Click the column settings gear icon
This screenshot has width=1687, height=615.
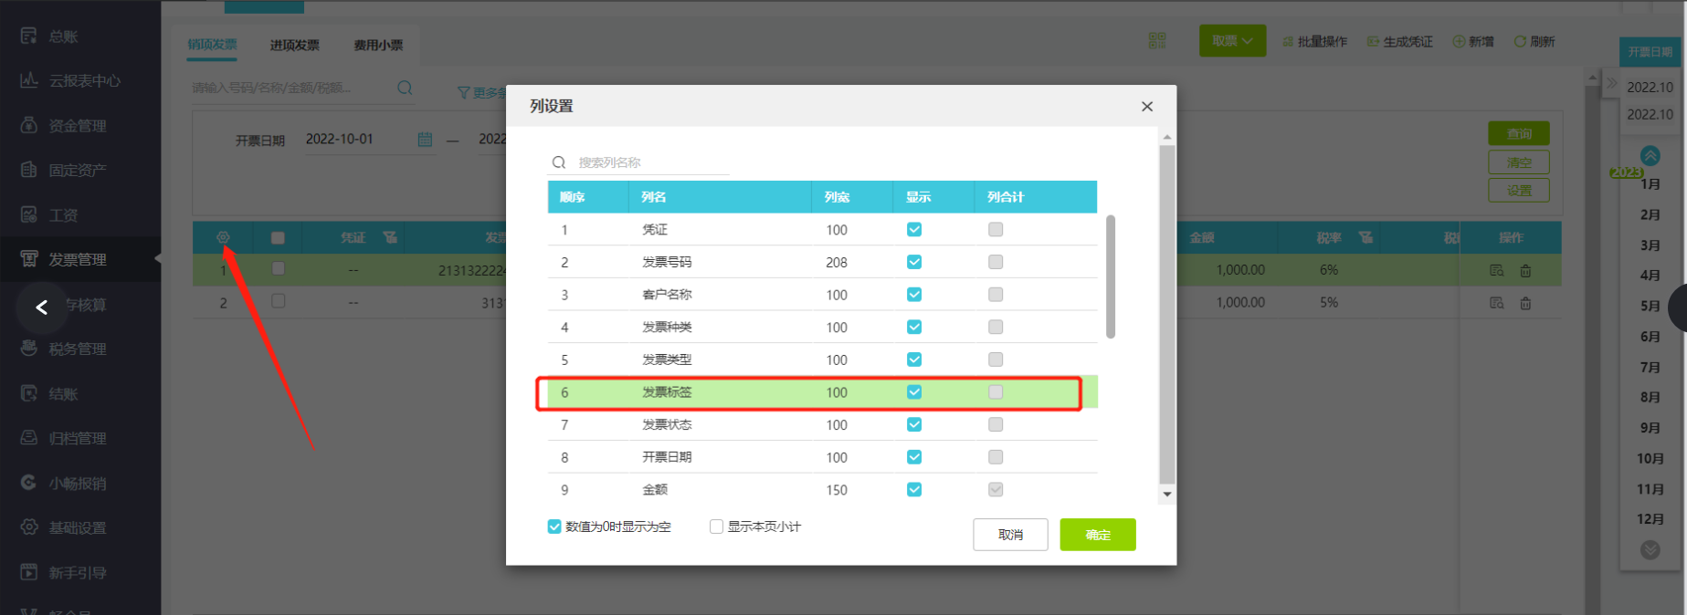point(223,237)
